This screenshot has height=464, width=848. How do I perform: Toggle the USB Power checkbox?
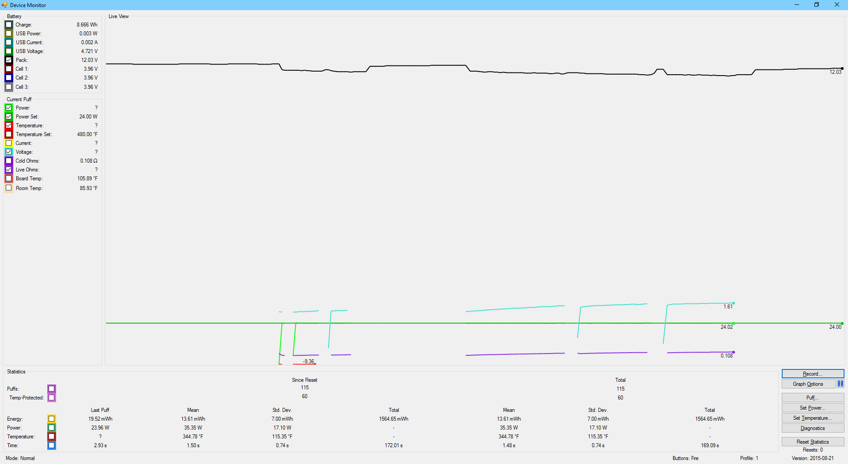(x=9, y=34)
